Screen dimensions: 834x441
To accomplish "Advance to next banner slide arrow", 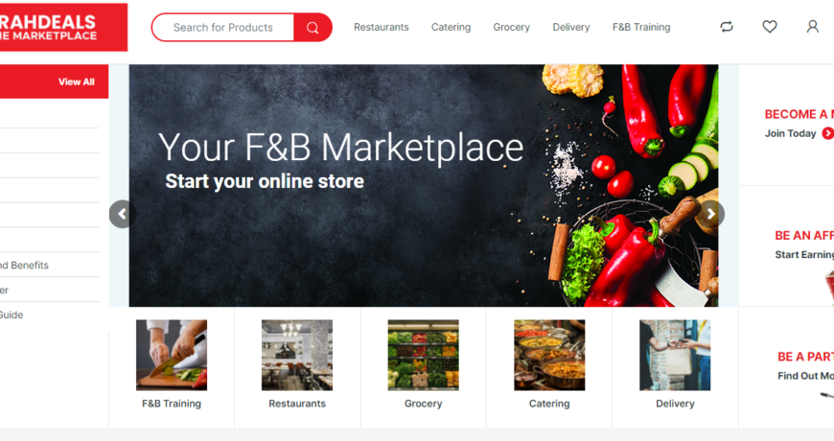I will 711,214.
